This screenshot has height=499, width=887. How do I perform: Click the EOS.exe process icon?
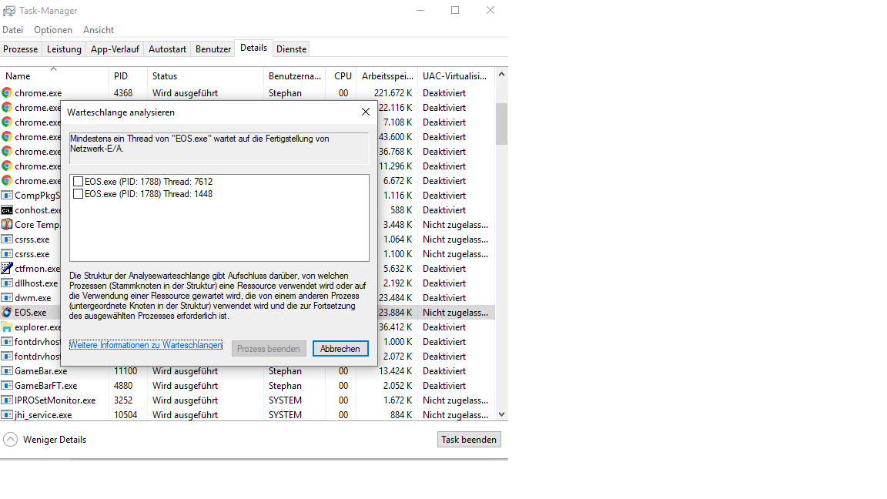7,313
